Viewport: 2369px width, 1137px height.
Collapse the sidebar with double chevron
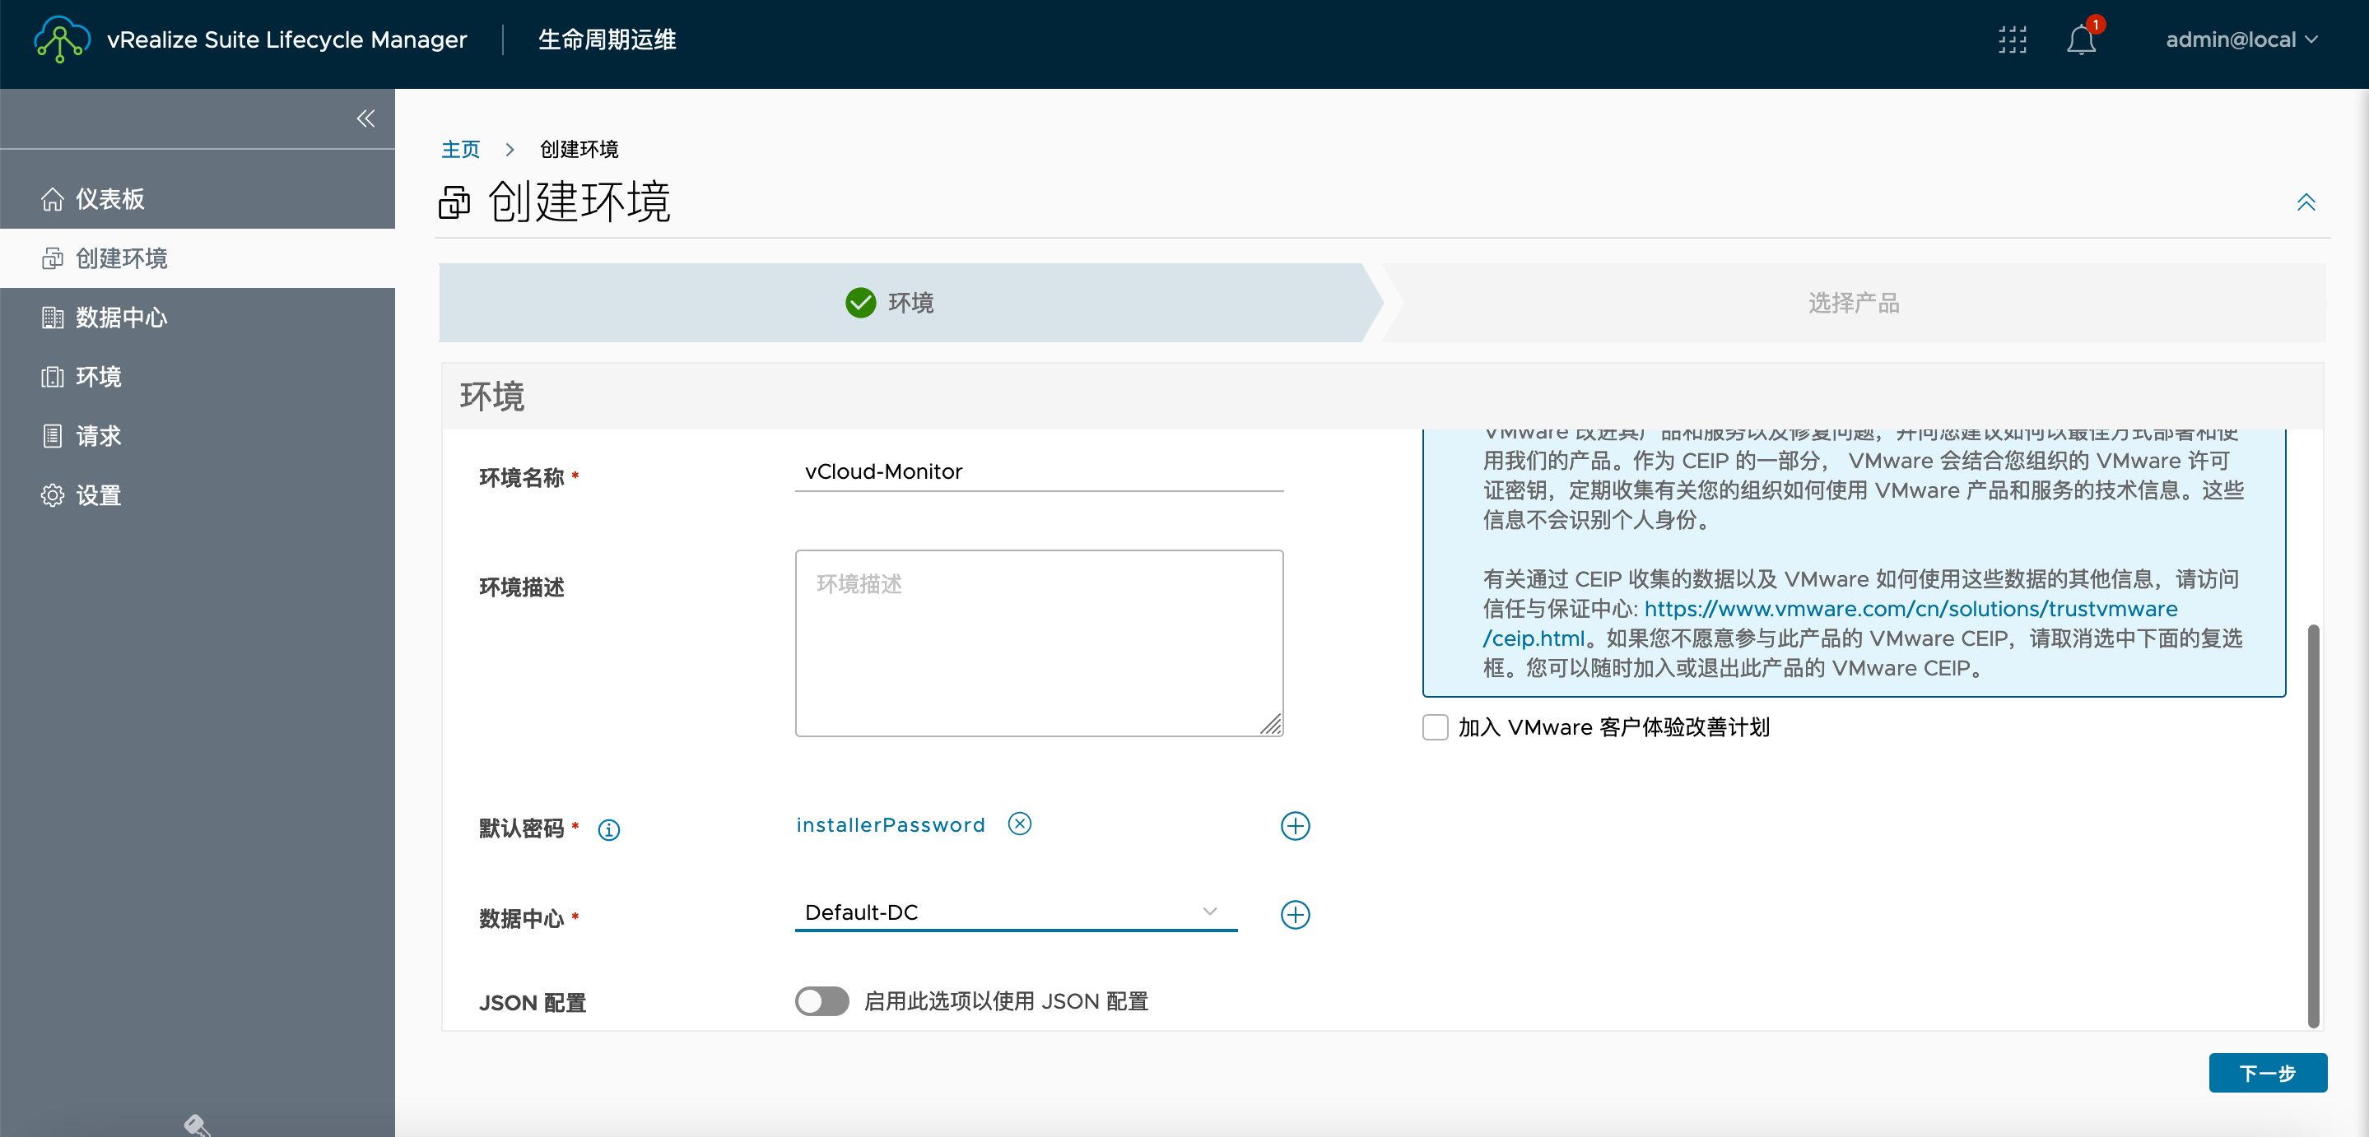[366, 118]
